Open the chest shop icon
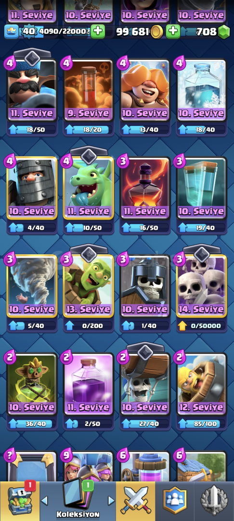The image size is (234, 521). (20, 501)
